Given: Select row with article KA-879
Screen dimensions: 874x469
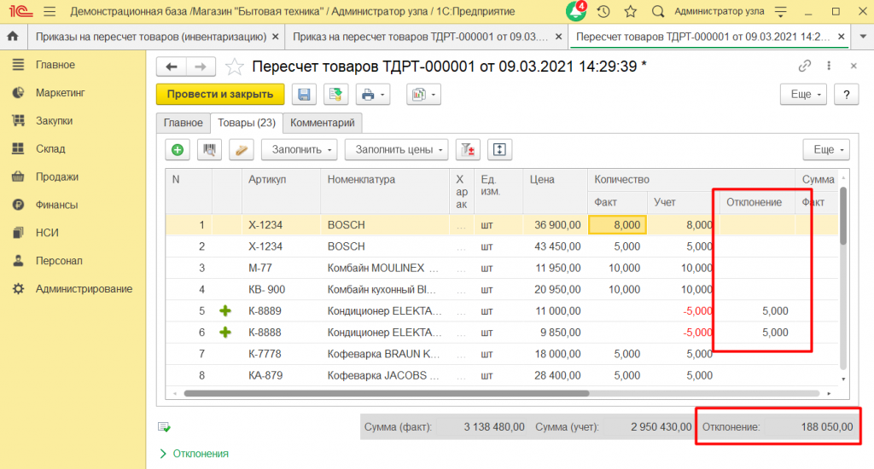Looking at the screenshot, I should click(502, 375).
